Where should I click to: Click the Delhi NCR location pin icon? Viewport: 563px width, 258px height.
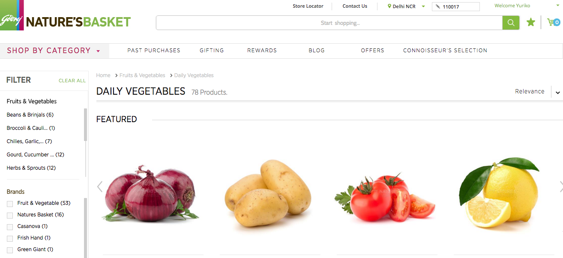point(389,6)
